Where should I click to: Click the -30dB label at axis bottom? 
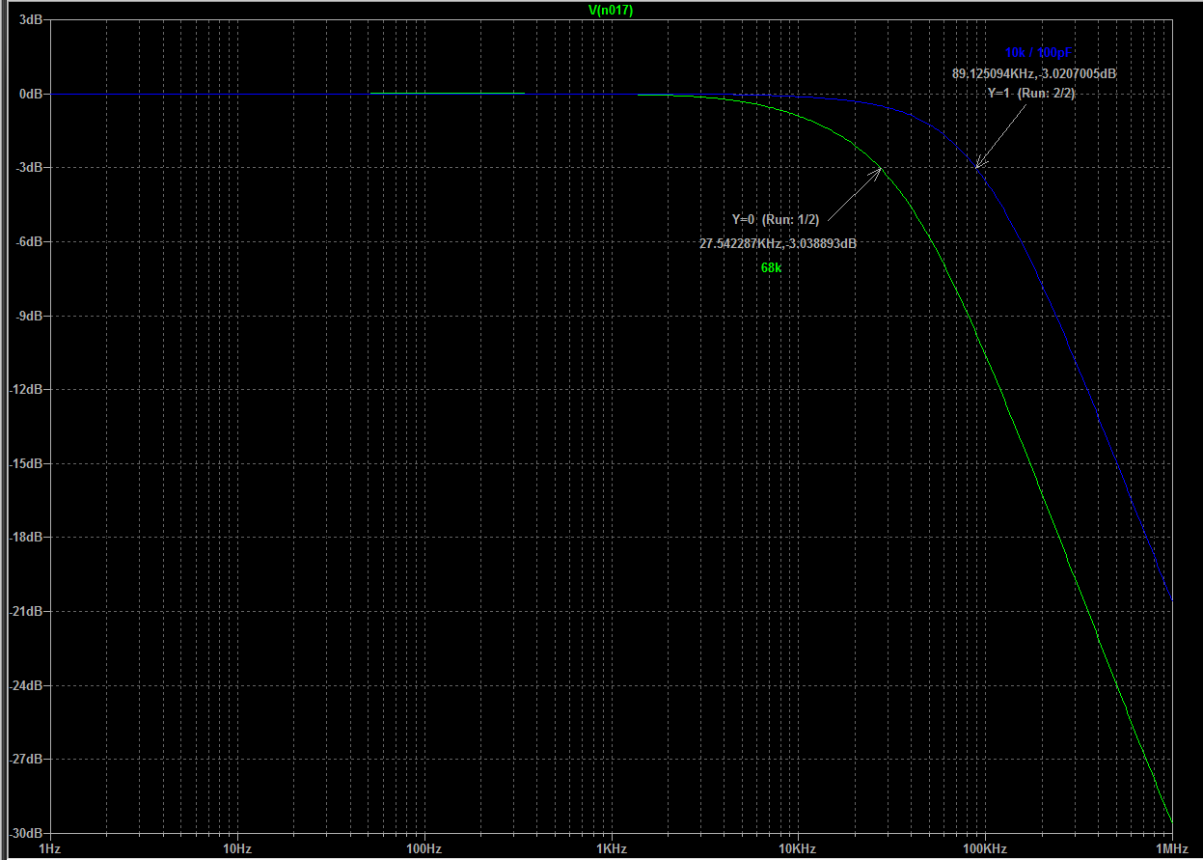click(26, 833)
